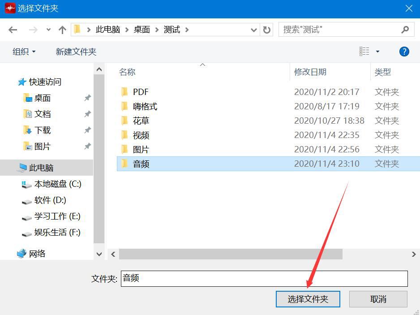Select 此电脑 in the address breadcrumb
Screen dimensions: 420x315
[108, 30]
